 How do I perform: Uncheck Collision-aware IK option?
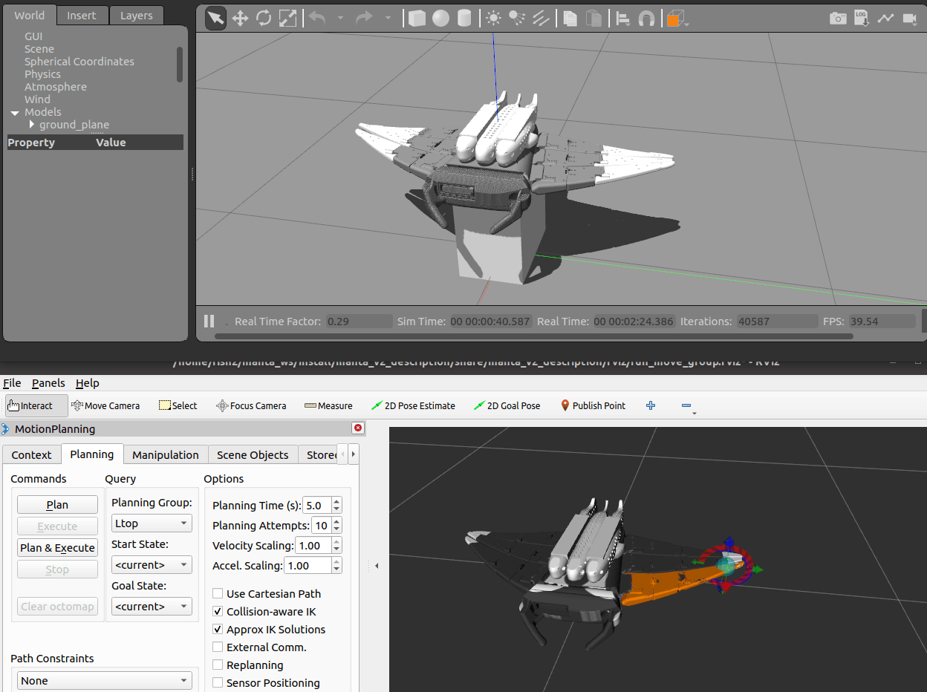(x=218, y=612)
